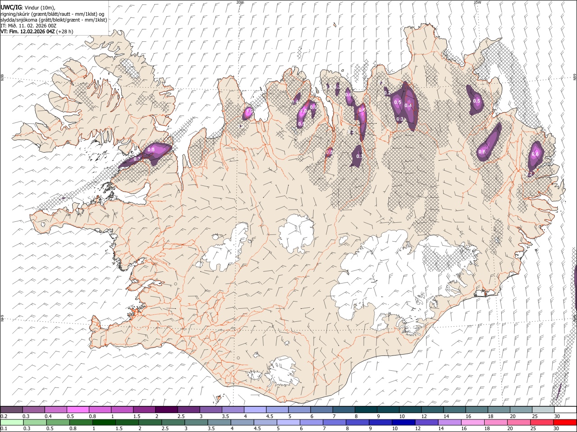The width and height of the screenshot is (577, 432).
Task: Select upper legend swatch between 6 and 7
Action: tap(321, 410)
